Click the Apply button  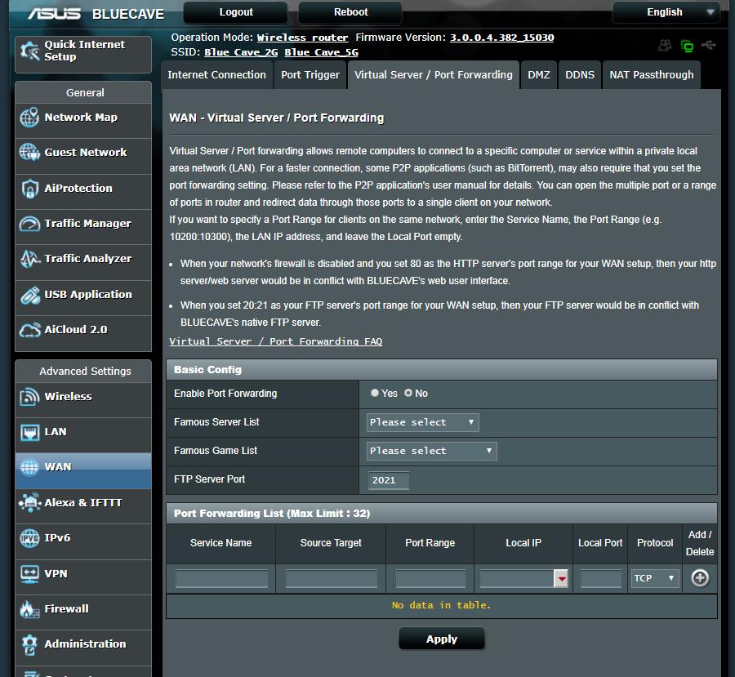point(442,639)
